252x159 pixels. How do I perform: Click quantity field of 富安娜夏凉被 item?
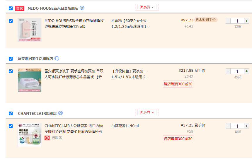coord(237,71)
